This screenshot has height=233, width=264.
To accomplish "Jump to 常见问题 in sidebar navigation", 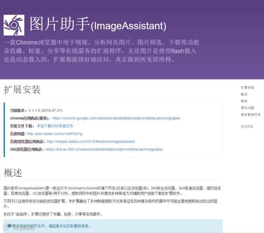I will (x=247, y=108).
